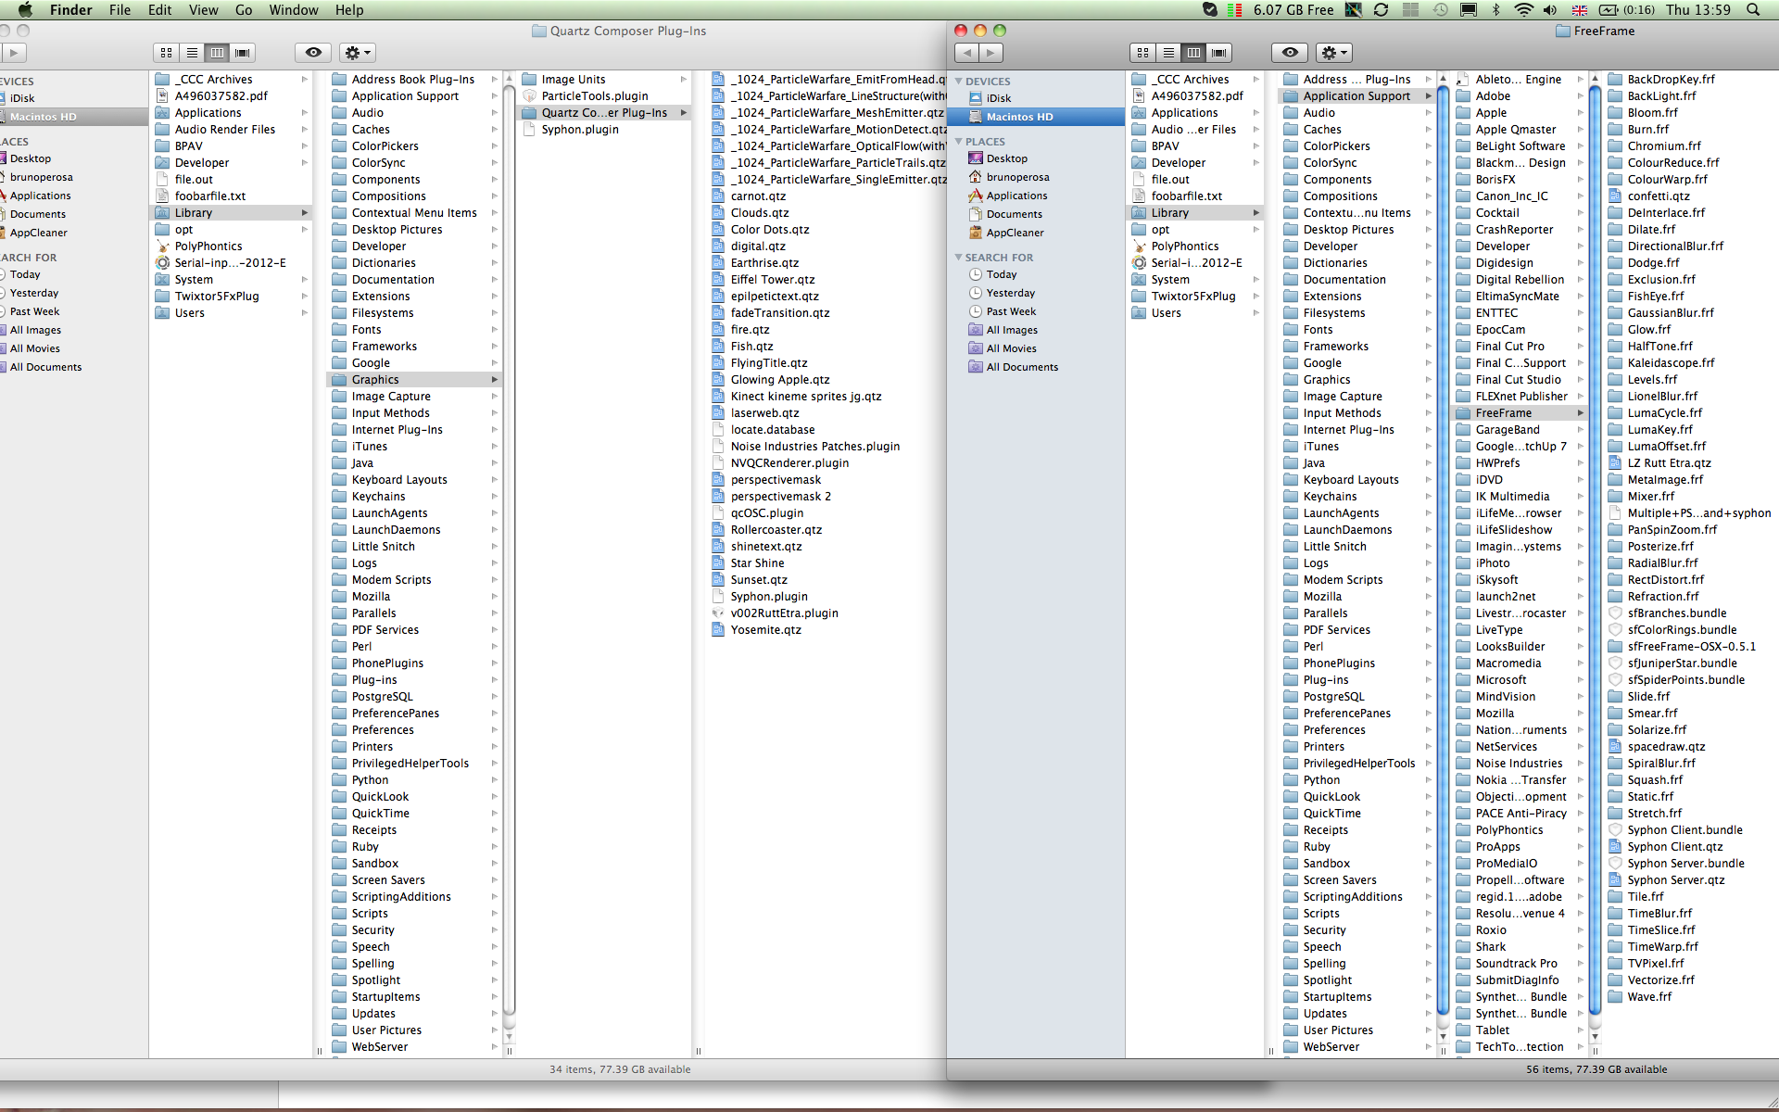Viewport: 1779px width, 1112px height.
Task: Switch Quartz Composer window to Cover Flow view
Action: [x=242, y=53]
